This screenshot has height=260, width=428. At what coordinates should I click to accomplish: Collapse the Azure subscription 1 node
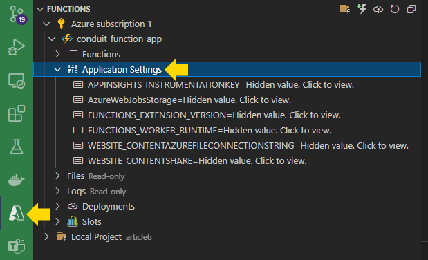coord(46,24)
